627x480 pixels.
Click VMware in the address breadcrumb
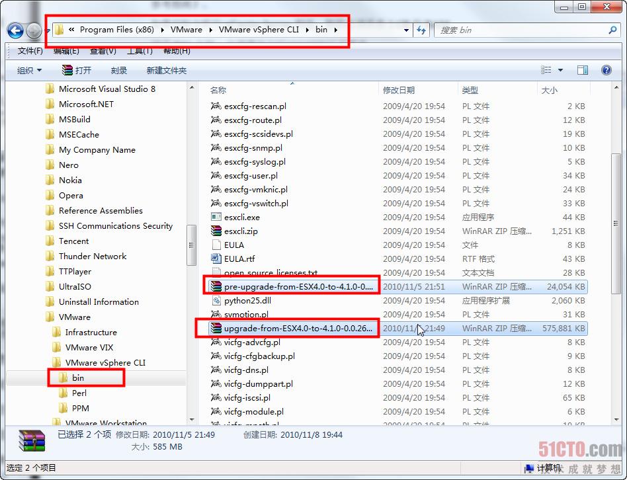coord(187,30)
